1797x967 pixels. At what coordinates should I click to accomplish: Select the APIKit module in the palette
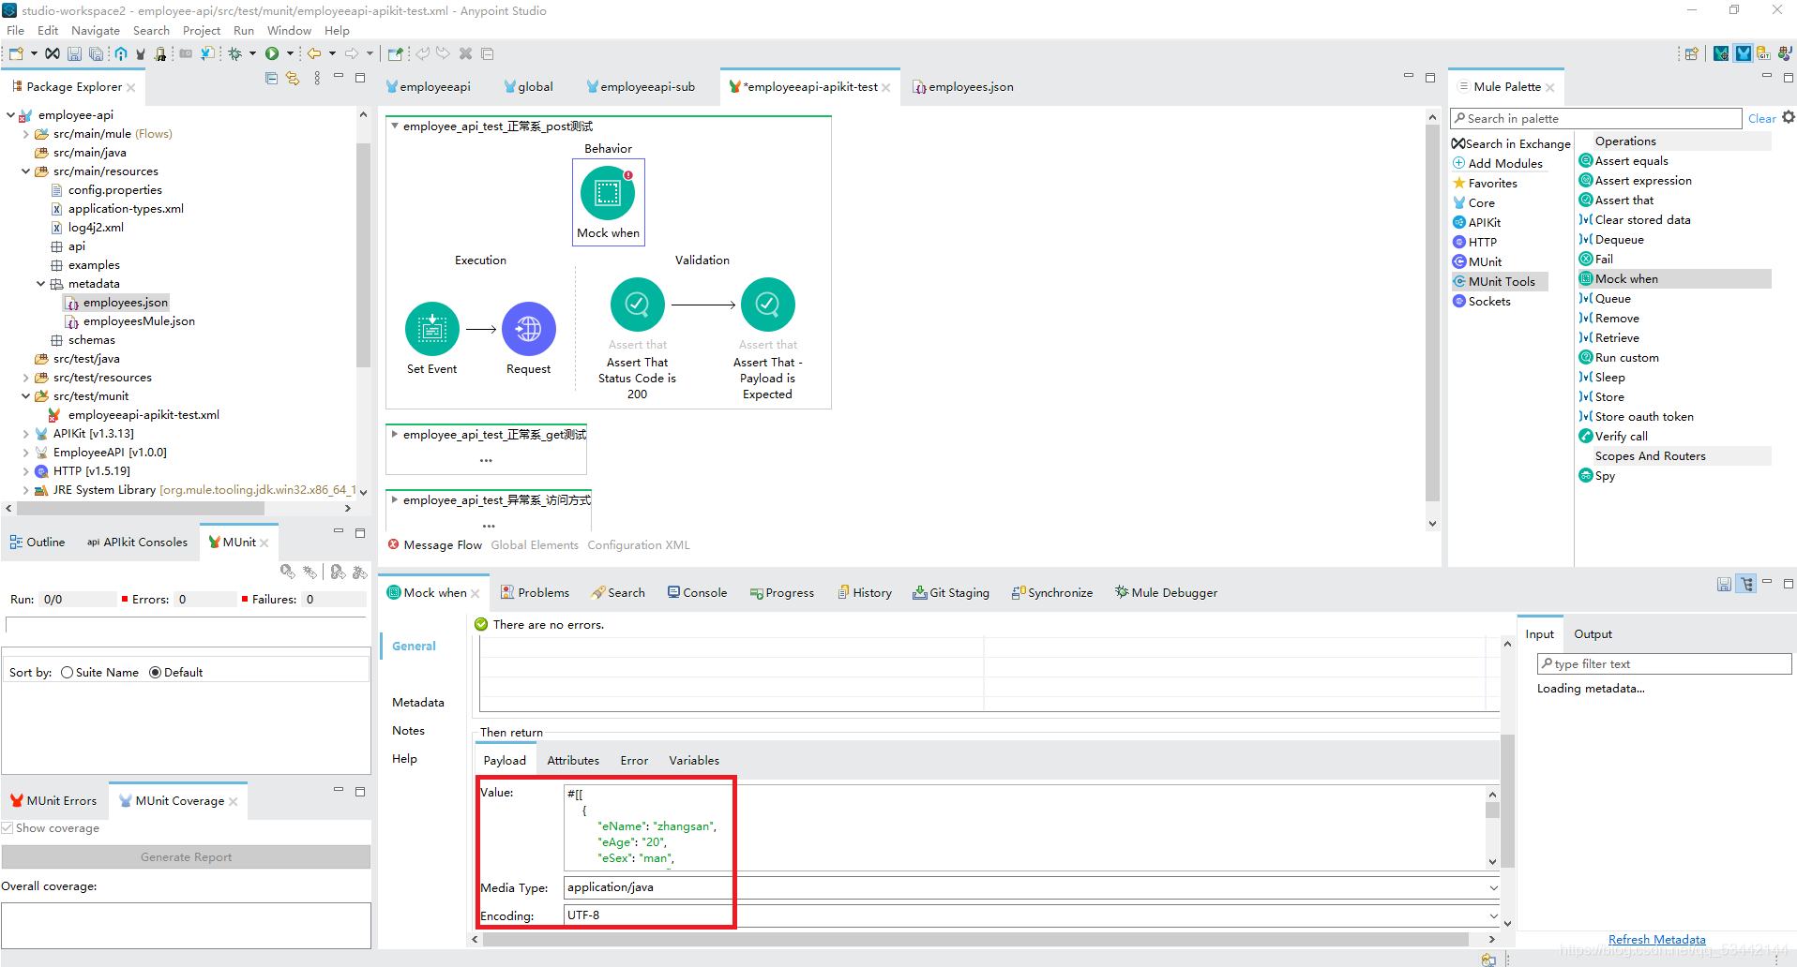click(1476, 222)
